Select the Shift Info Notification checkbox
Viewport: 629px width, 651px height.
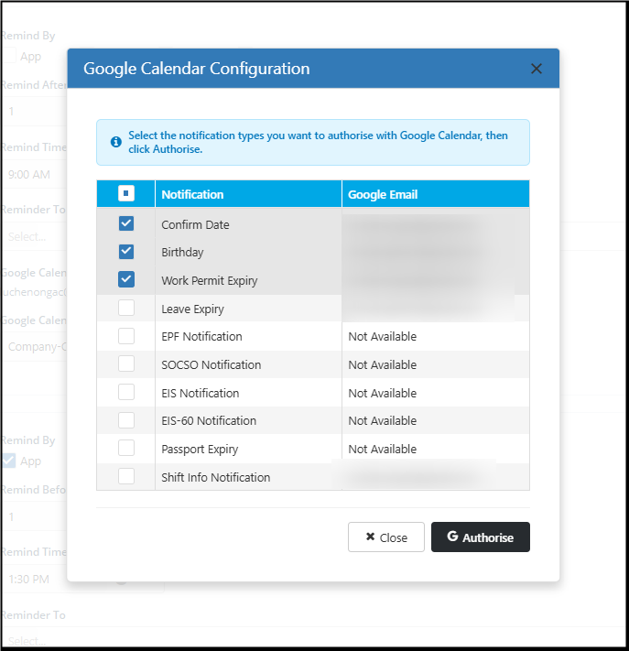pyautogui.click(x=125, y=476)
